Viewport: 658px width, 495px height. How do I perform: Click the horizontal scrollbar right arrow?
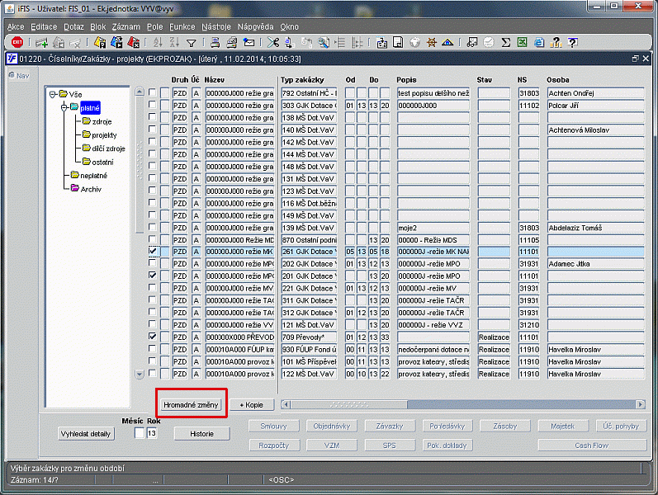point(641,404)
